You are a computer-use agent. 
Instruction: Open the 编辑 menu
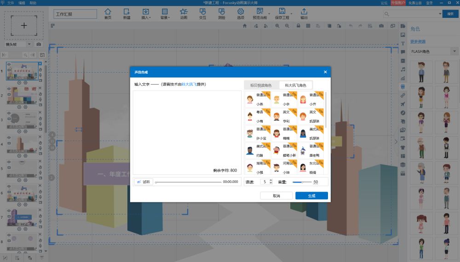pyautogui.click(x=22, y=3)
